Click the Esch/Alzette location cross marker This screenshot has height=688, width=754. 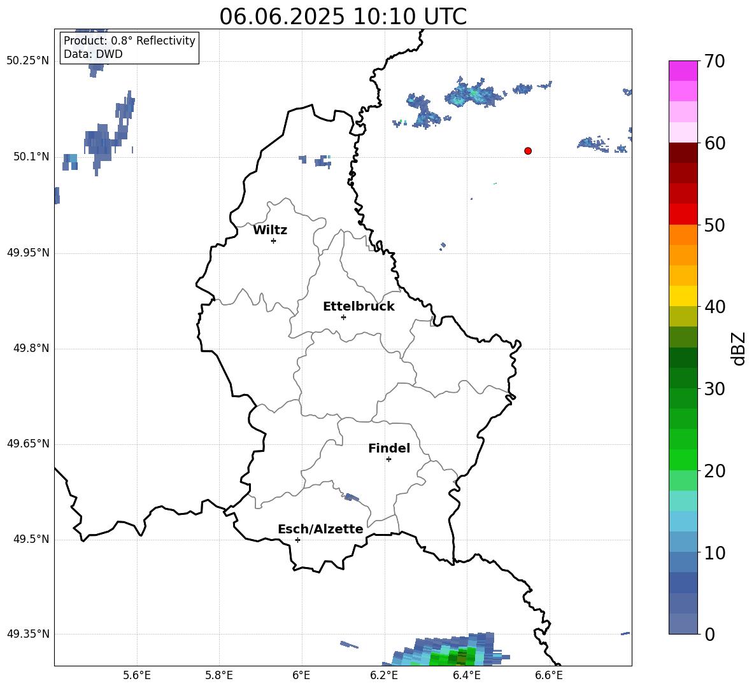click(297, 540)
